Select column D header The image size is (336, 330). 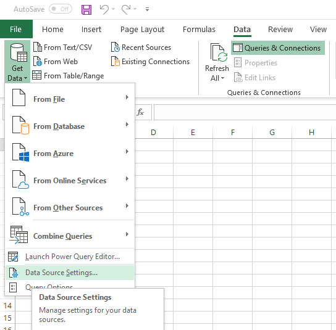click(153, 133)
